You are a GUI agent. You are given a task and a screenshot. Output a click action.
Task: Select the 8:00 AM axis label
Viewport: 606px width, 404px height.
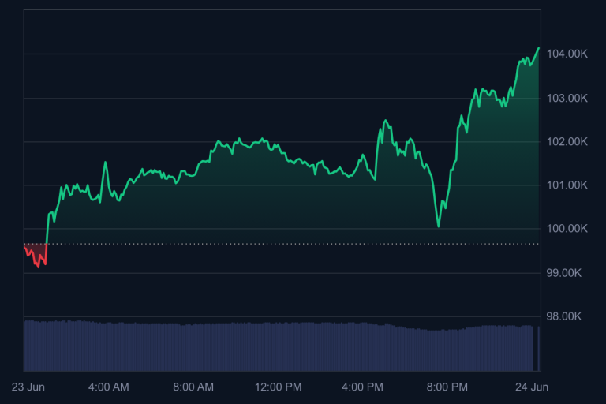pyautogui.click(x=193, y=387)
